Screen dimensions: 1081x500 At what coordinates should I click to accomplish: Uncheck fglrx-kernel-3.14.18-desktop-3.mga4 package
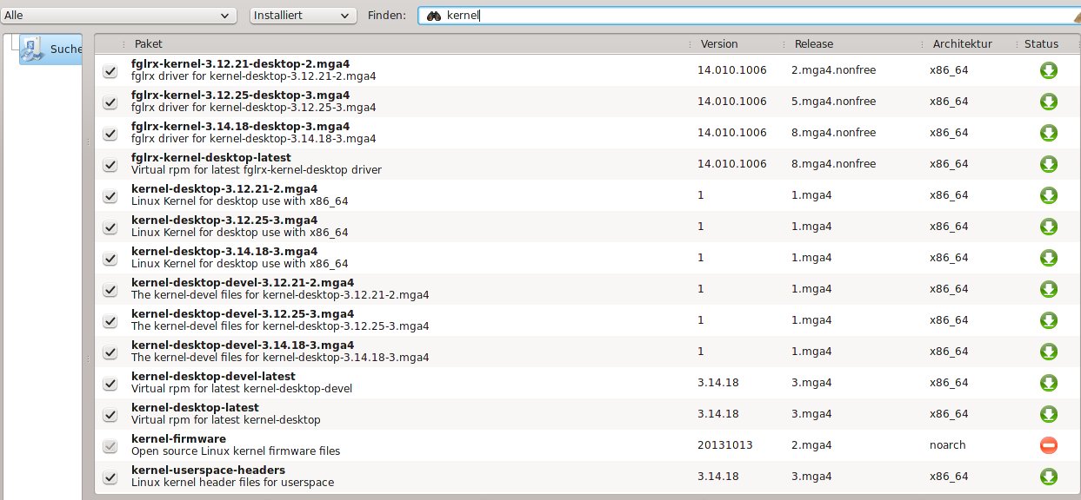(110, 134)
